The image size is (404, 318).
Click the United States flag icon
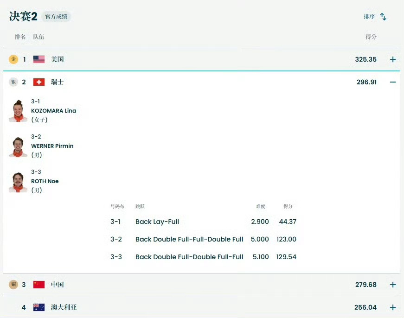click(38, 59)
